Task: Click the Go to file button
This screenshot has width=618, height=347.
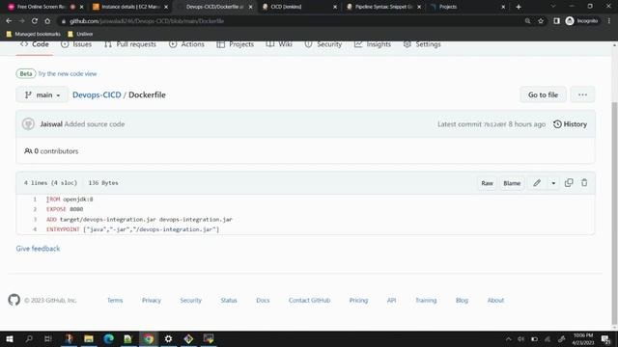Action: click(x=543, y=94)
